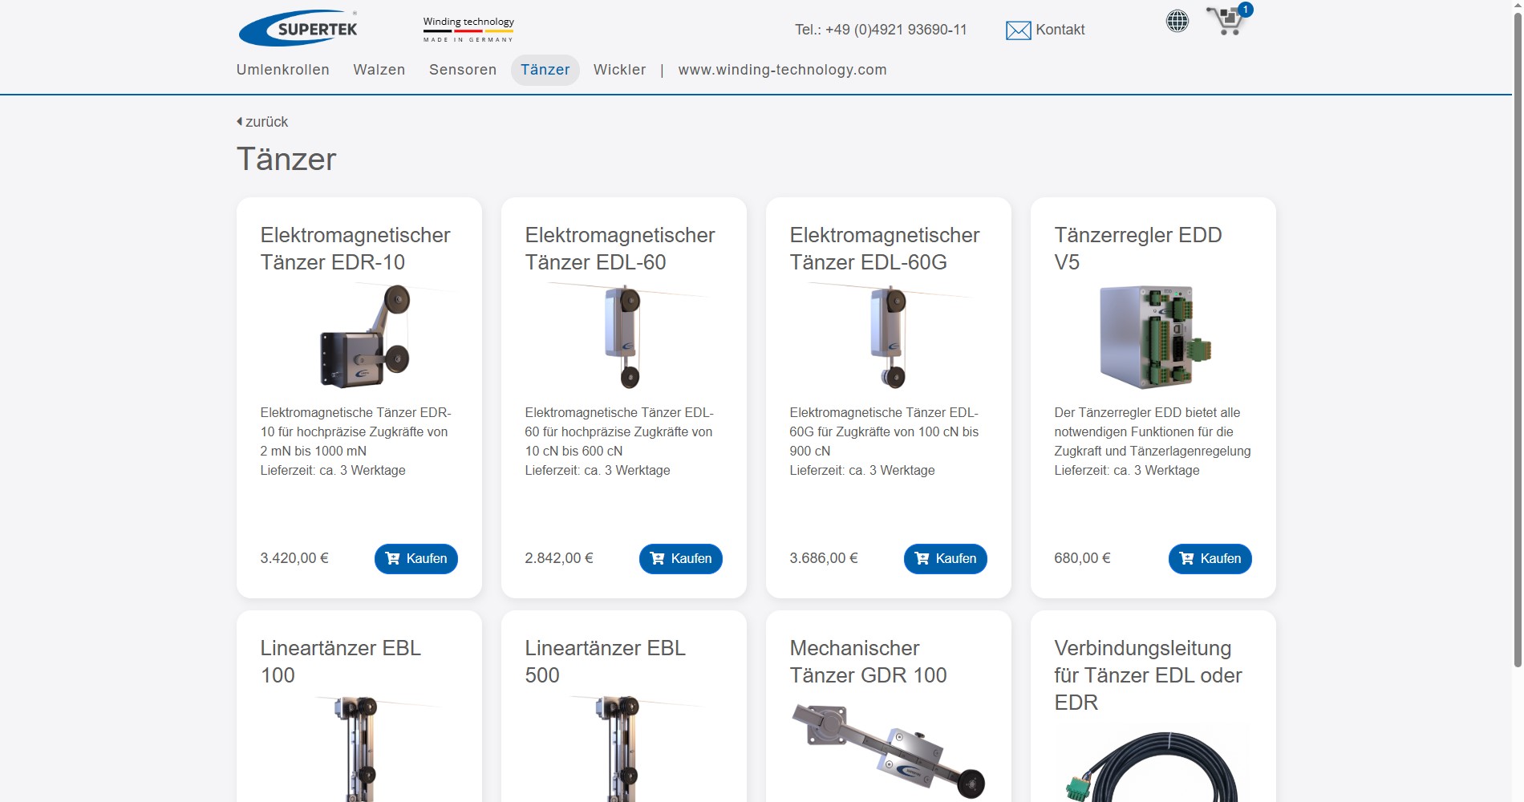This screenshot has height=802, width=1524.
Task: Add Tänzer EDL-60G to cart via Kaufen
Action: click(x=945, y=559)
